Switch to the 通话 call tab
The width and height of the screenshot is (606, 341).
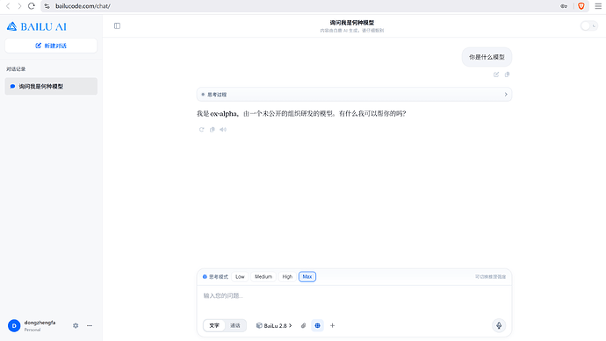(x=235, y=325)
